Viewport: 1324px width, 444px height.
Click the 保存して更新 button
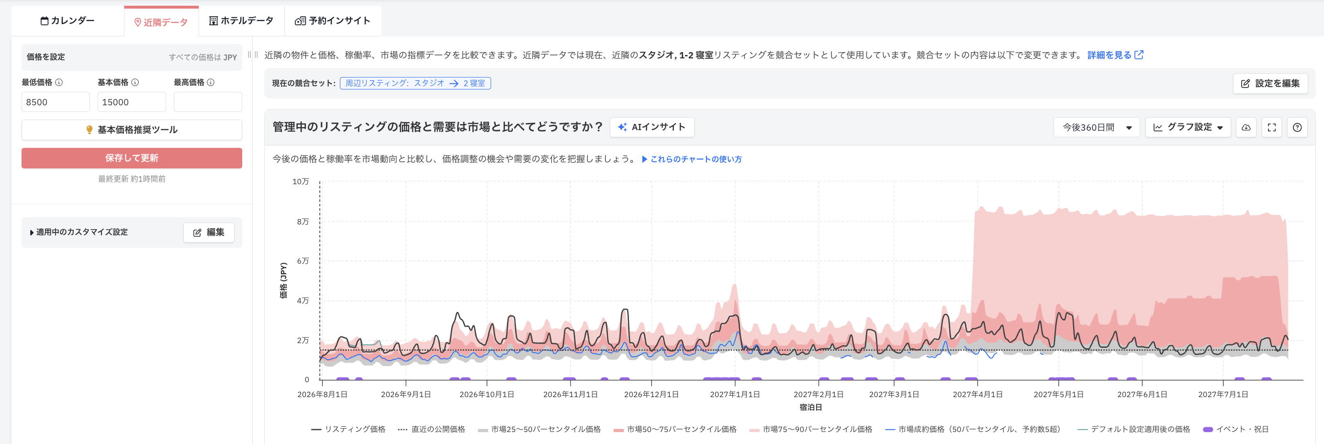click(132, 158)
